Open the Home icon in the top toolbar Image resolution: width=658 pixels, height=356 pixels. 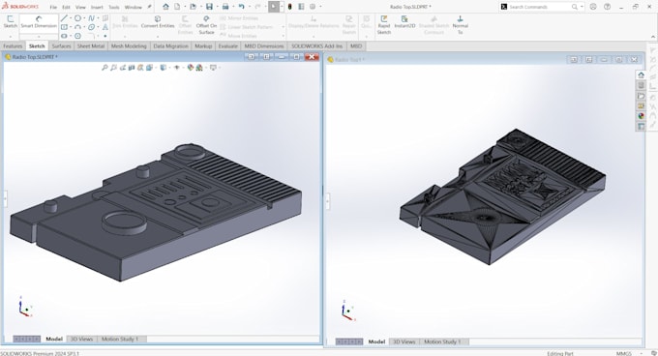coord(165,7)
